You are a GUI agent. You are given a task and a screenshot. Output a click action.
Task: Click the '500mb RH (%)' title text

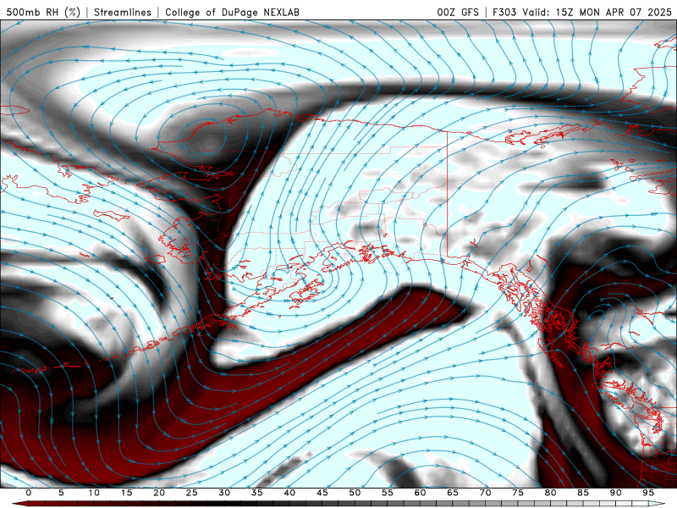(x=43, y=12)
